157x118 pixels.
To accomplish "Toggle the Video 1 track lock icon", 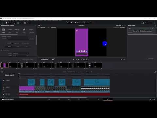I will 4,89.
